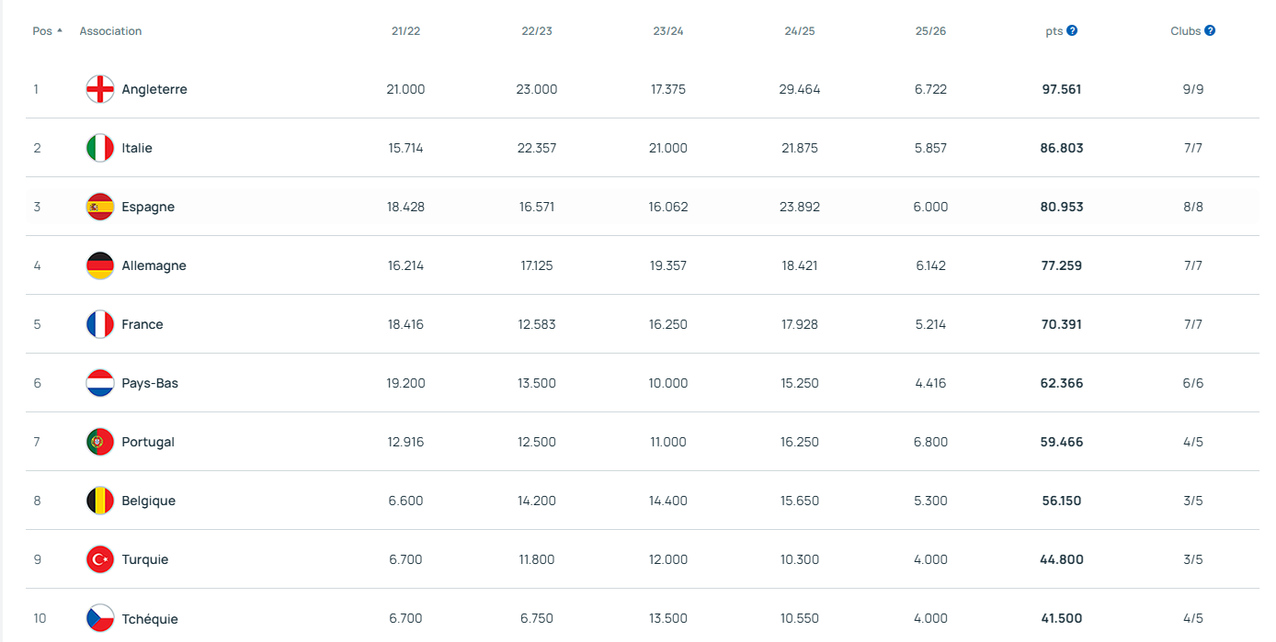Open the Angleterre association link
1276x642 pixels.
click(x=154, y=89)
